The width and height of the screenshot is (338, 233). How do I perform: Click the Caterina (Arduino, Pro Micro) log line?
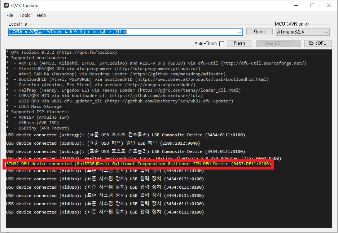[101, 85]
